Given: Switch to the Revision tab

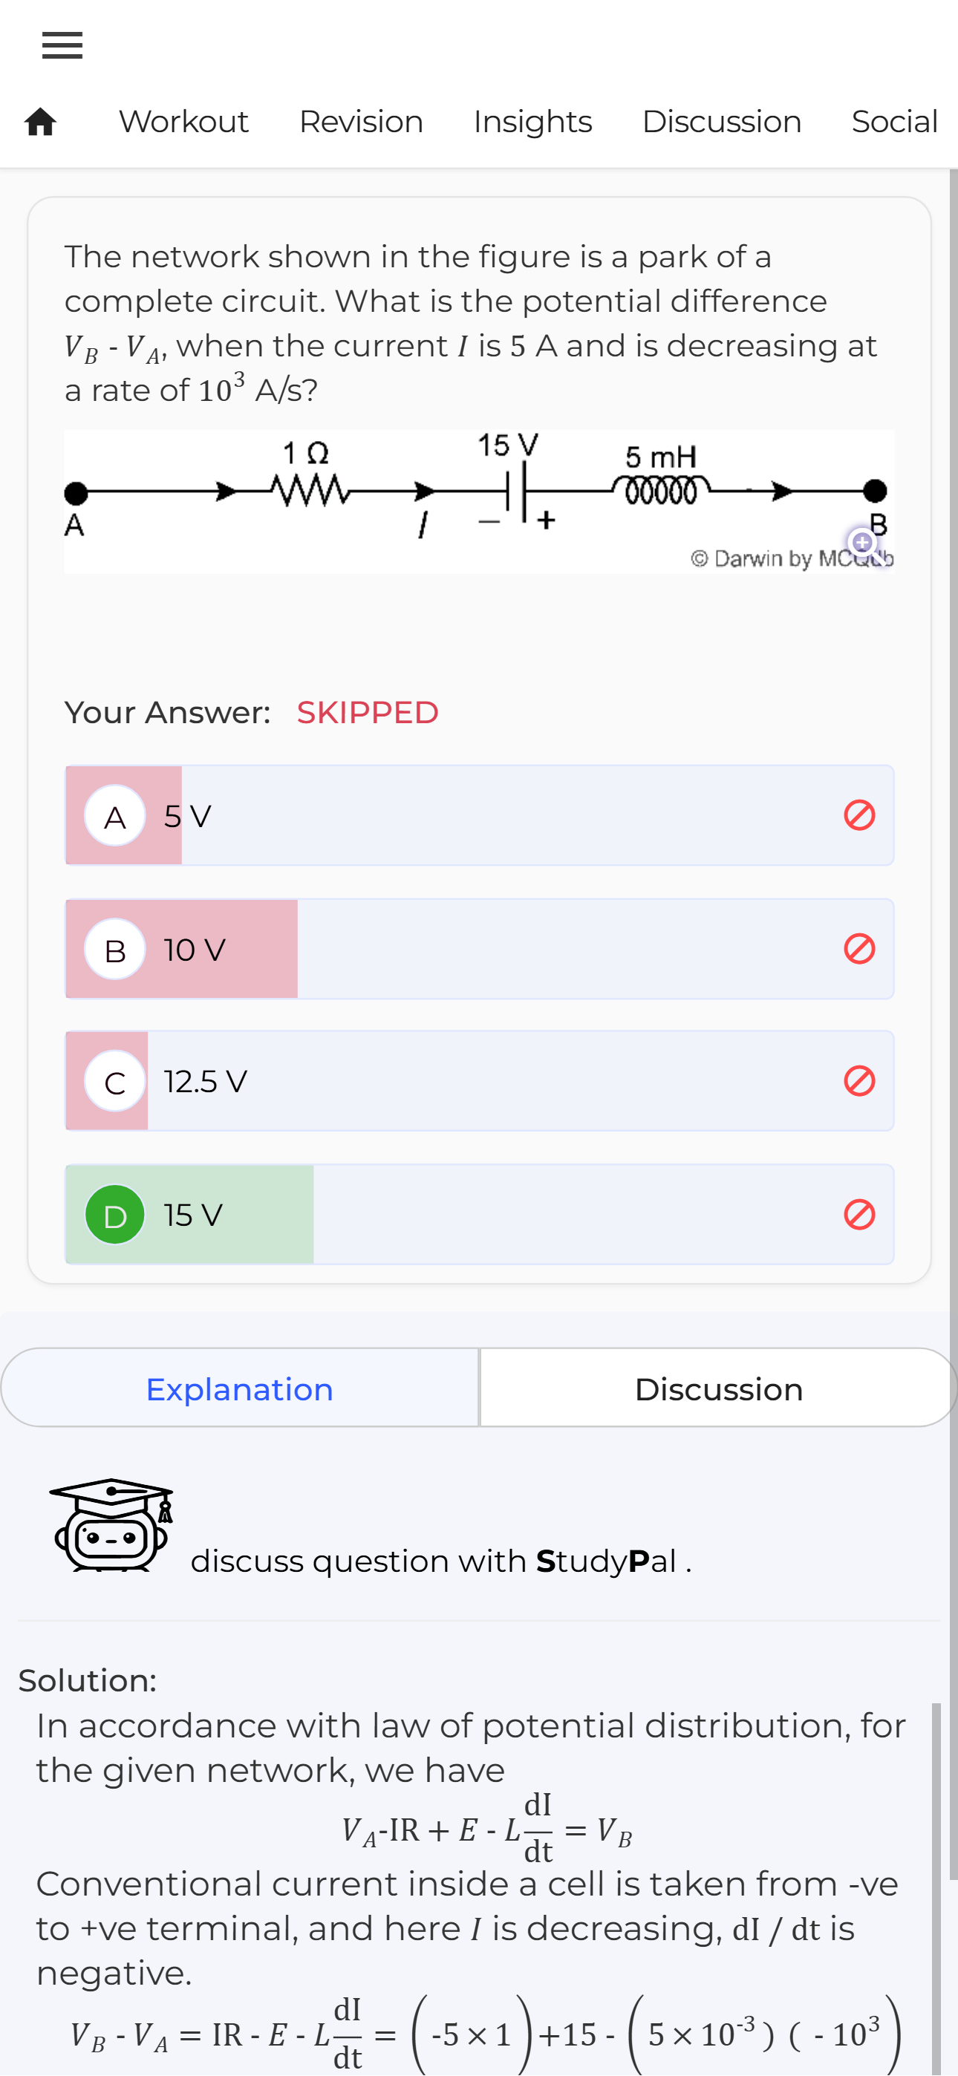Looking at the screenshot, I should tap(361, 122).
